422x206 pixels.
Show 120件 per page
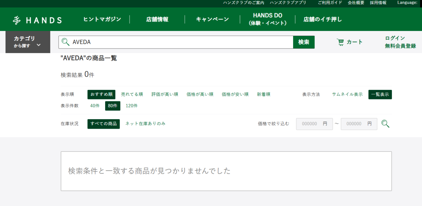[132, 106]
